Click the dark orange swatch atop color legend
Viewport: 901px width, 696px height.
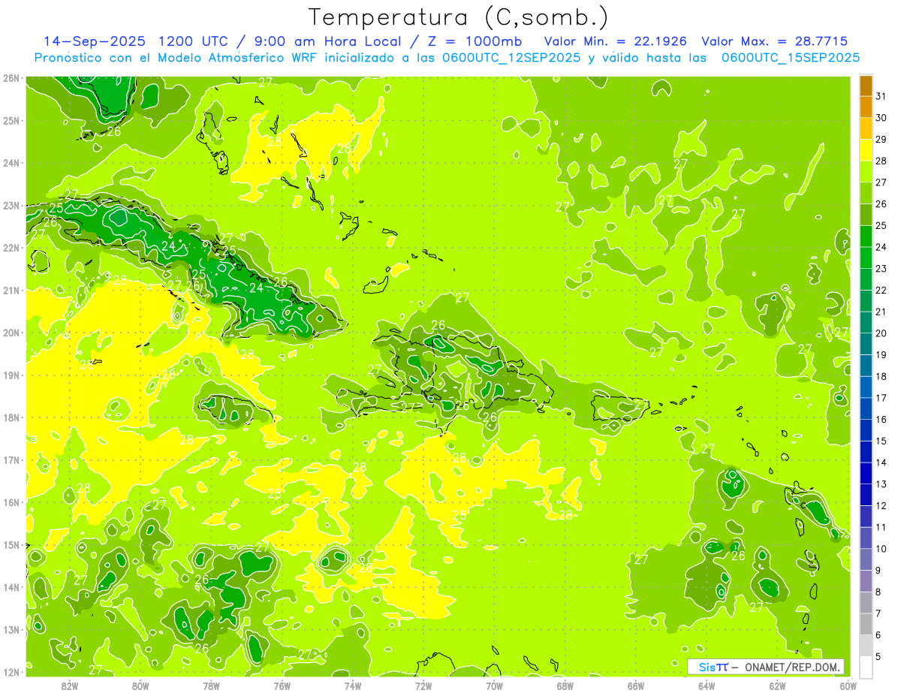pyautogui.click(x=866, y=86)
